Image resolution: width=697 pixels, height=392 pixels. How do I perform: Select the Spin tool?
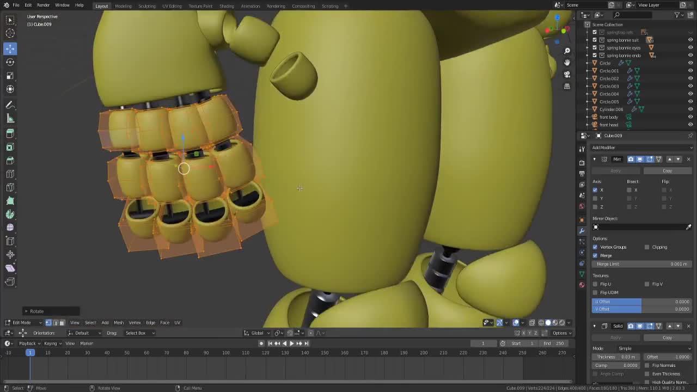[10, 214]
